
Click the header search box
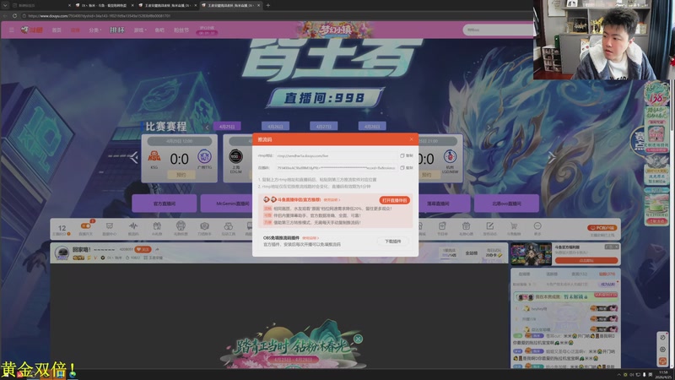tap(498, 30)
